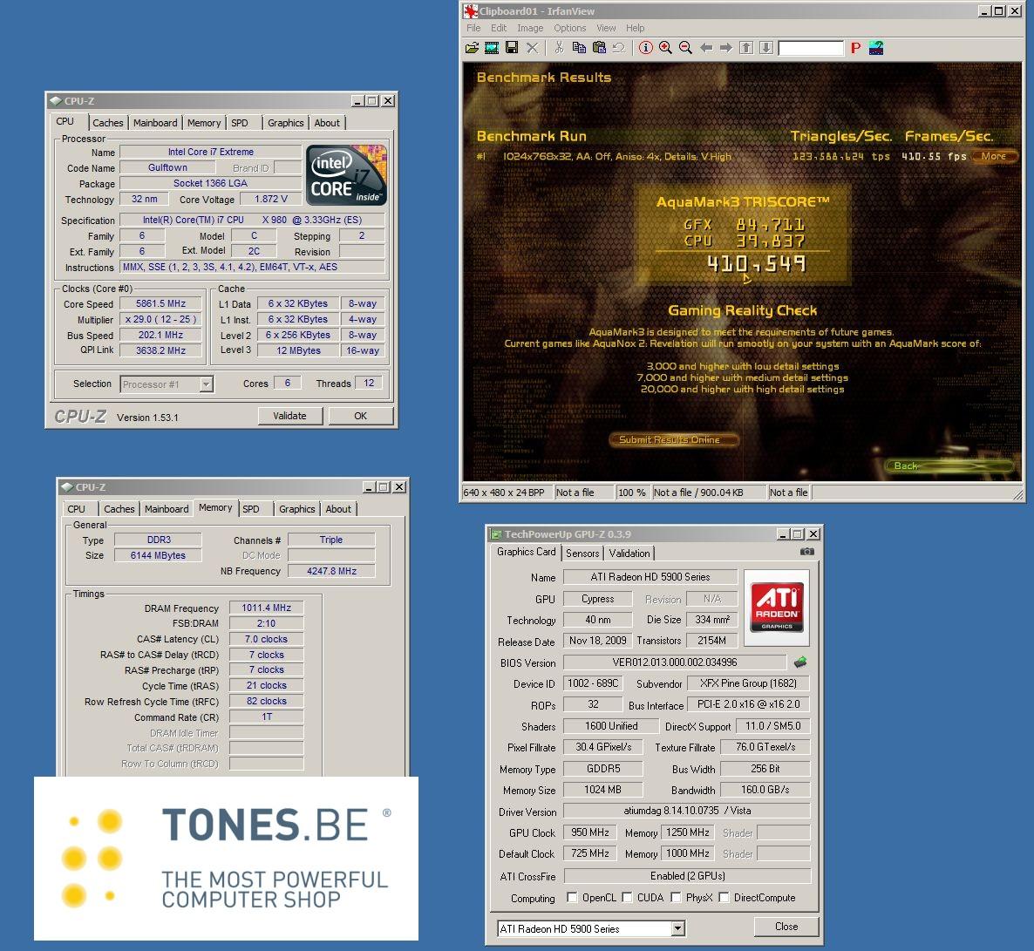
Task: Toggle the CUDA checkbox
Action: coord(627,898)
